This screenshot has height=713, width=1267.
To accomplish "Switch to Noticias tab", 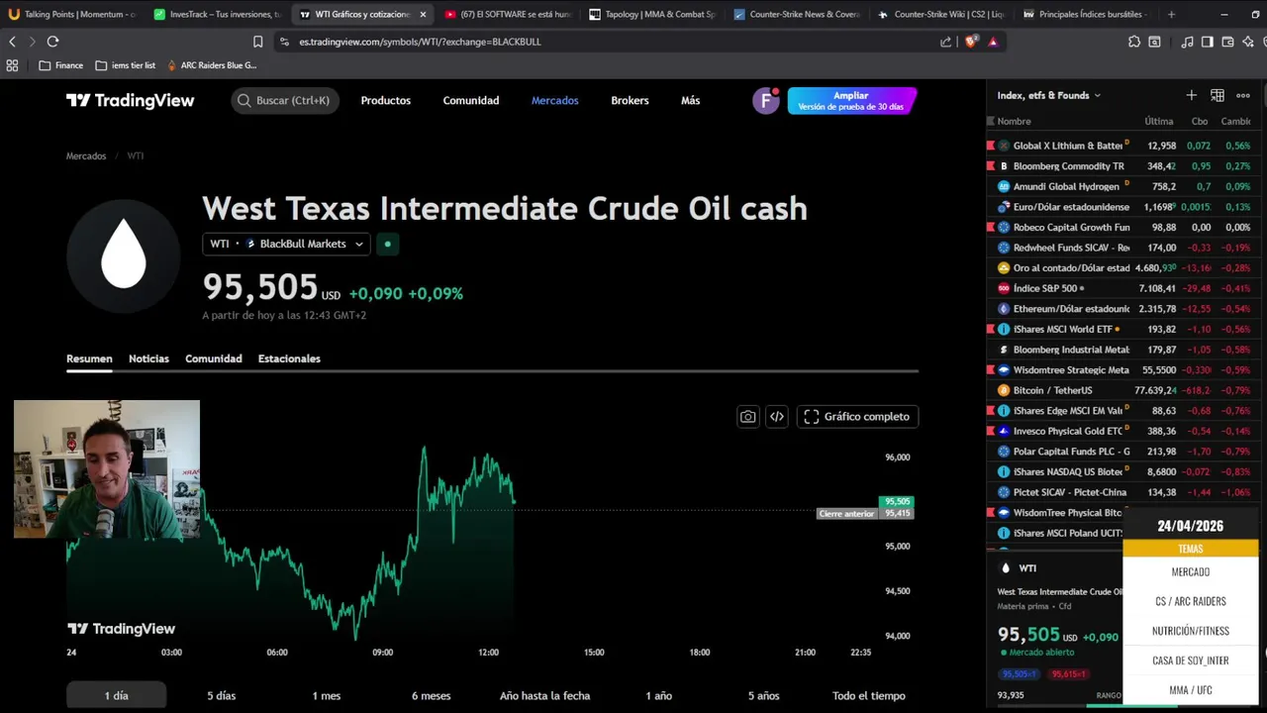I will [x=148, y=358].
